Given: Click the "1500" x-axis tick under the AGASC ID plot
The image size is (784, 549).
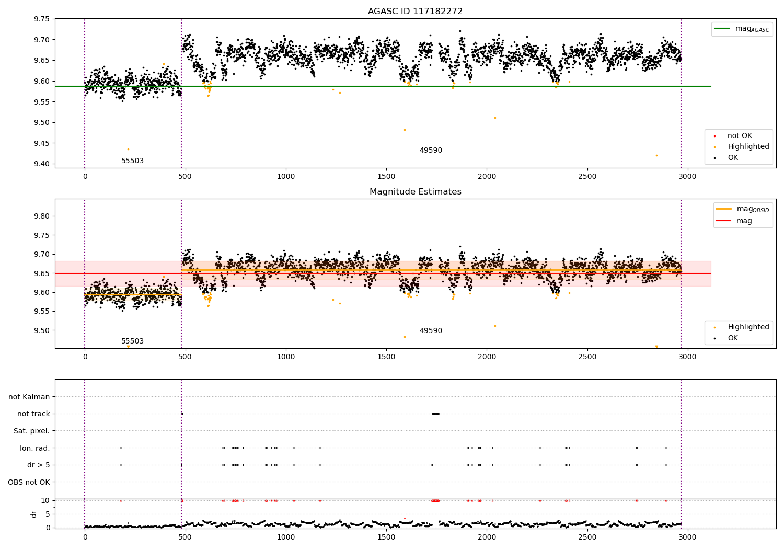Looking at the screenshot, I should click(386, 177).
